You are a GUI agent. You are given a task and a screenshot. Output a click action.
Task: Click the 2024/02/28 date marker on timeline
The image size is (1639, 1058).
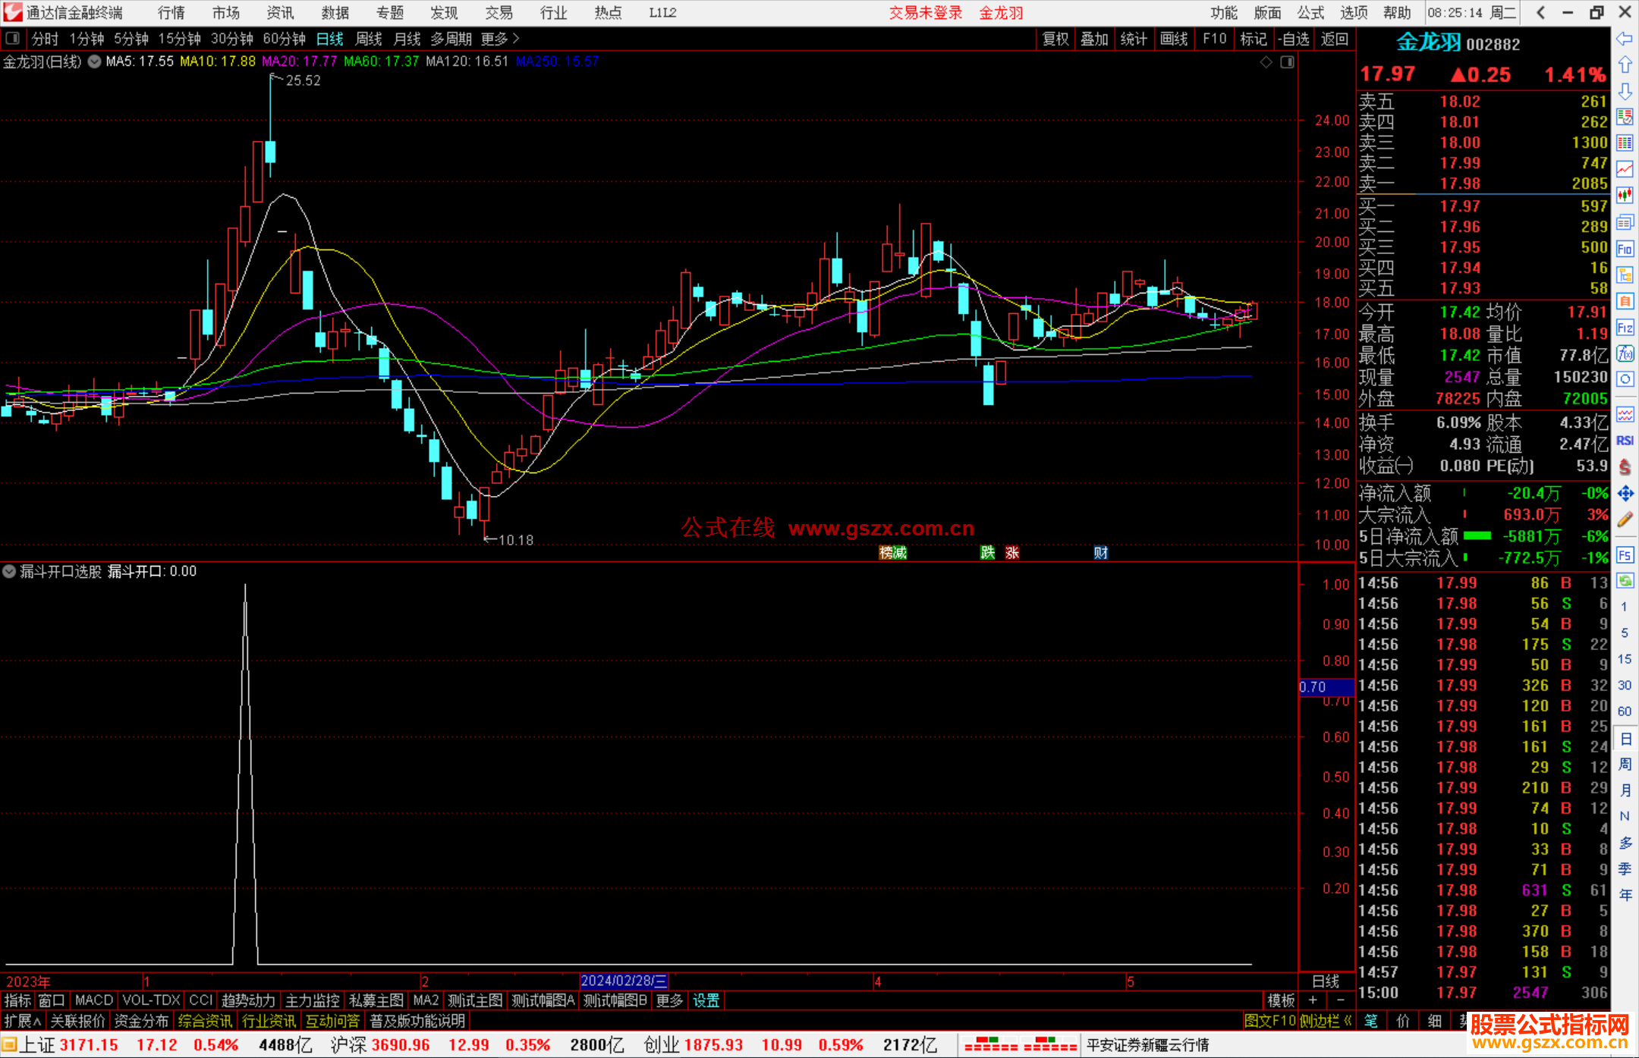[623, 981]
